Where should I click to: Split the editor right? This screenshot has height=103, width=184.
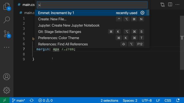(x=170, y=5)
